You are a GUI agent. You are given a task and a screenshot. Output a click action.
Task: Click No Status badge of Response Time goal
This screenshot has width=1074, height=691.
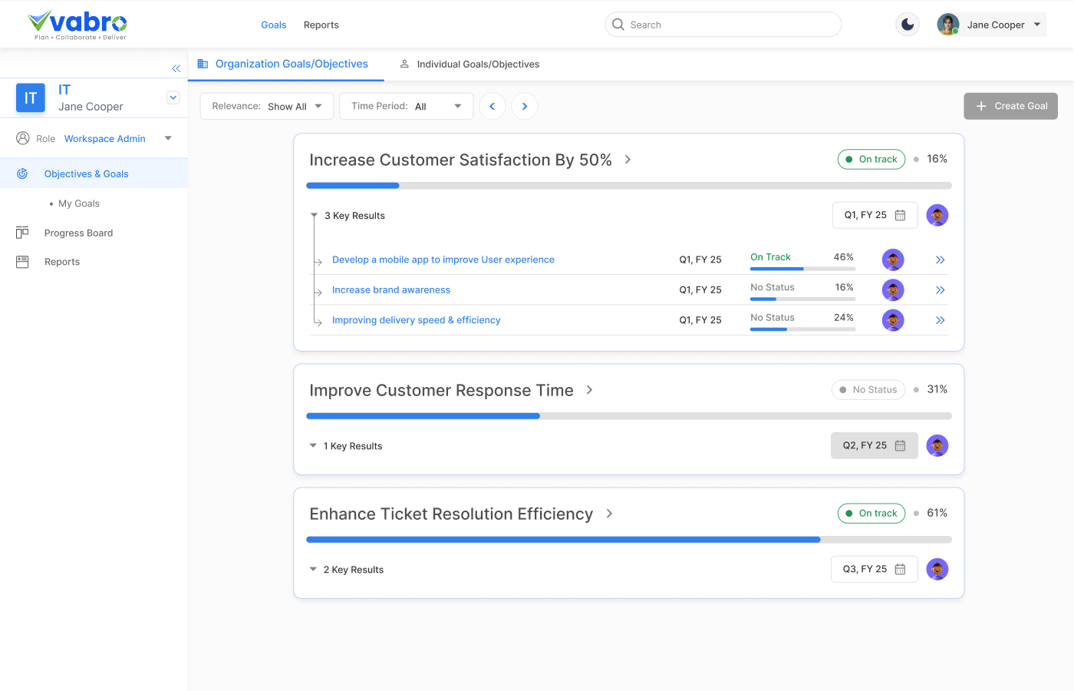point(868,389)
